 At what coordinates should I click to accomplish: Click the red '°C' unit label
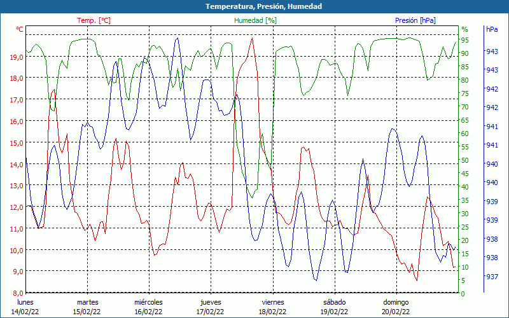(x=20, y=29)
